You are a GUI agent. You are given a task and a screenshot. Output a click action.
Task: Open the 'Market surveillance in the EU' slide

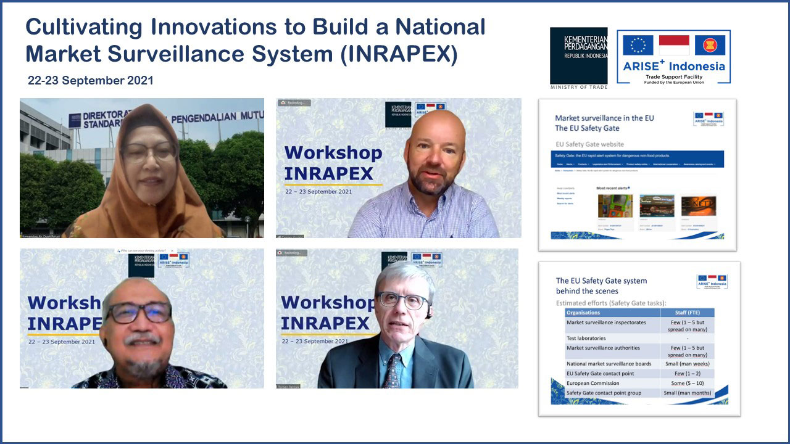(x=637, y=175)
